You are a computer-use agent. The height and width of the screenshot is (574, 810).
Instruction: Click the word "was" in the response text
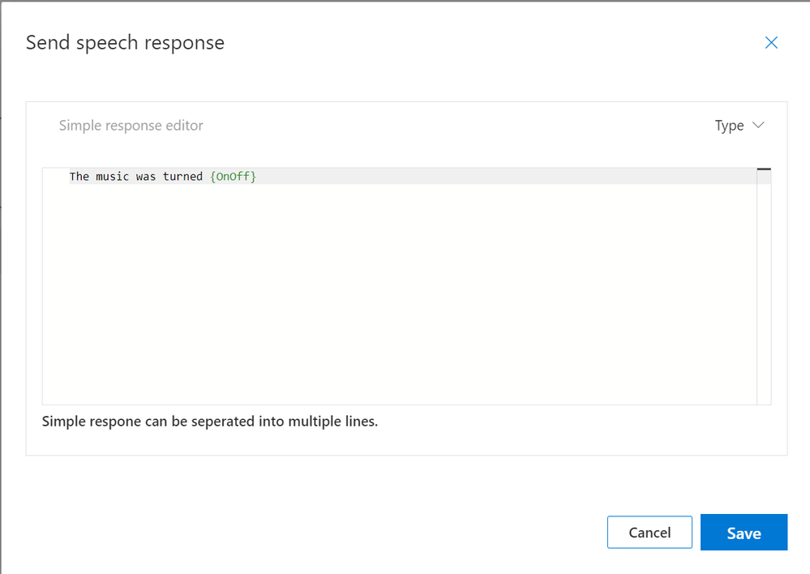point(146,176)
